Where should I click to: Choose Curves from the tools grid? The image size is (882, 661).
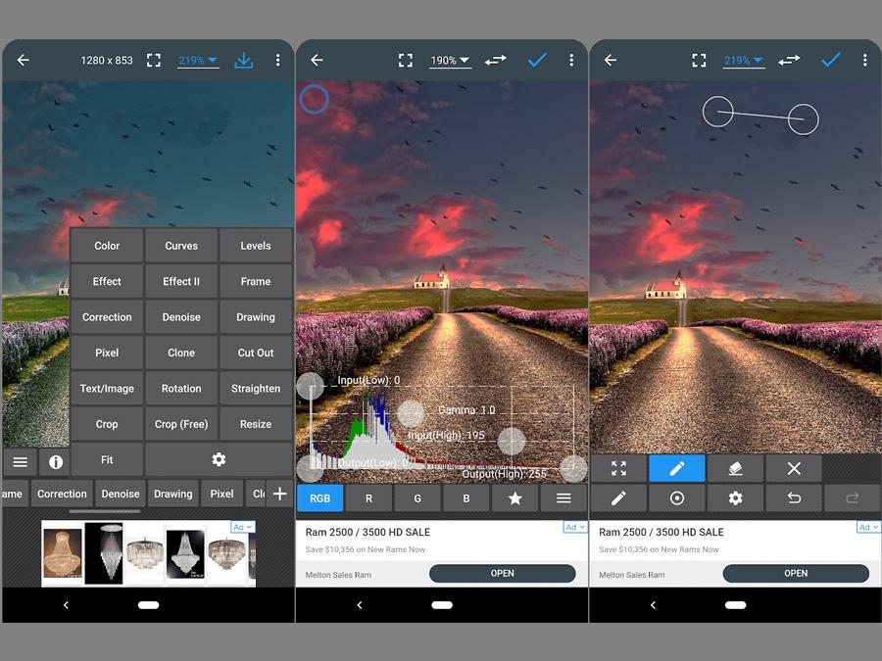[181, 246]
